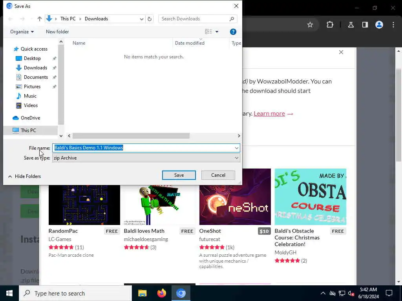Refresh the Downloads folder listing
This screenshot has height=301, width=402.
pos(150,19)
